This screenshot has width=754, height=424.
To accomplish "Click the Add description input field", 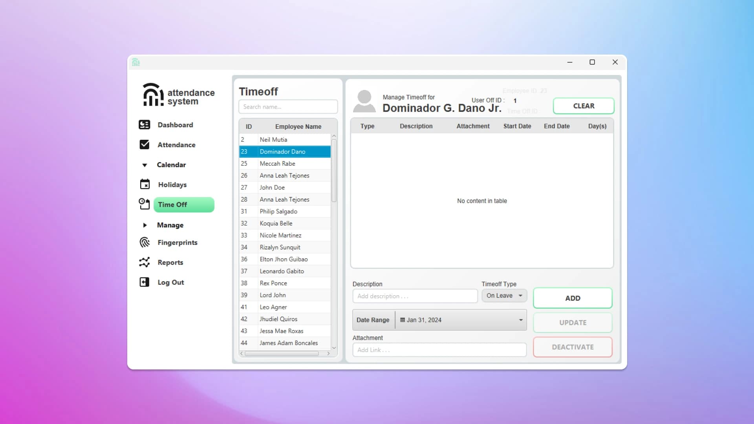I will 415,296.
